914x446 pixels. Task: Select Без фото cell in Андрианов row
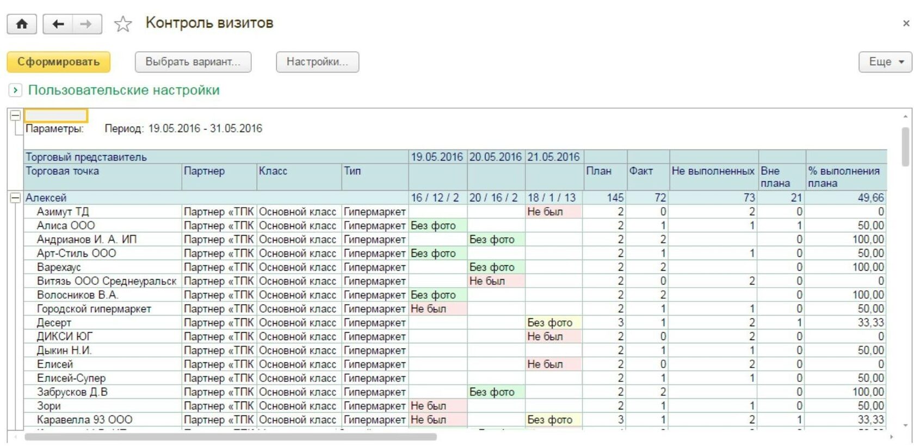coord(496,239)
